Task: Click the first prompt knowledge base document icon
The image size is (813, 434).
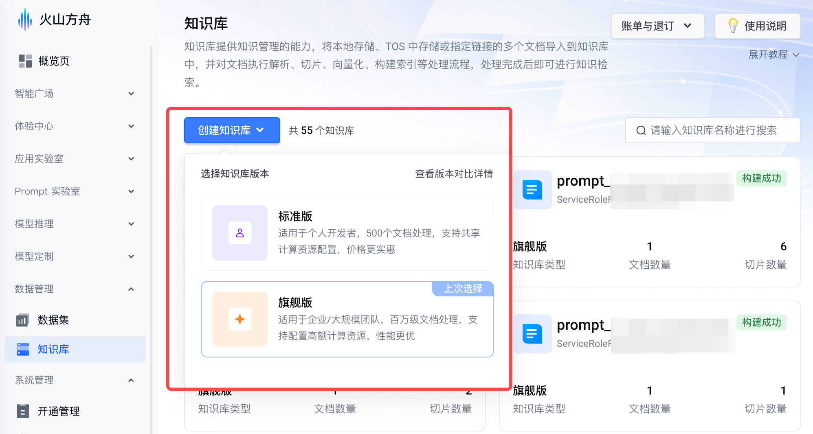Action: [532, 190]
